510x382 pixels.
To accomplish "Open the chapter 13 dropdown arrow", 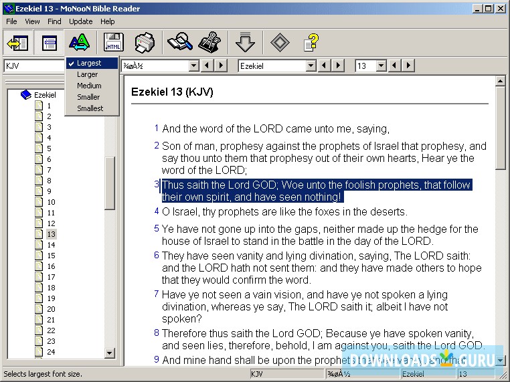I will [x=381, y=66].
